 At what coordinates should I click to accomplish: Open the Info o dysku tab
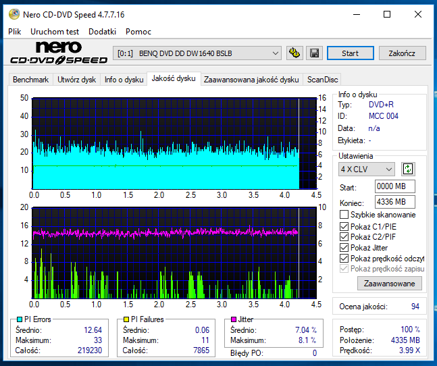click(124, 80)
